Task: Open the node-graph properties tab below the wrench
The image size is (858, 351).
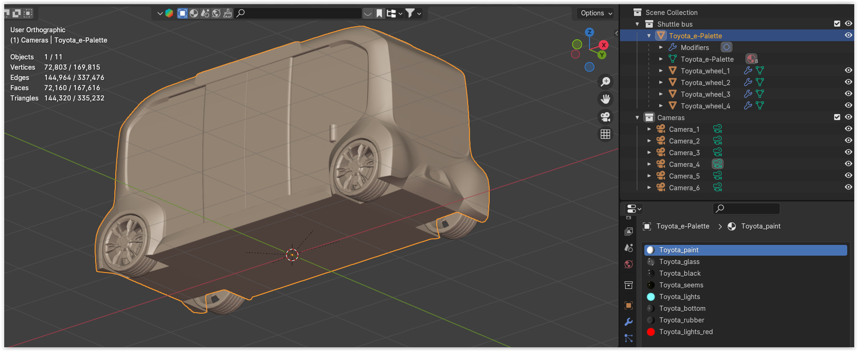Action: (x=629, y=338)
